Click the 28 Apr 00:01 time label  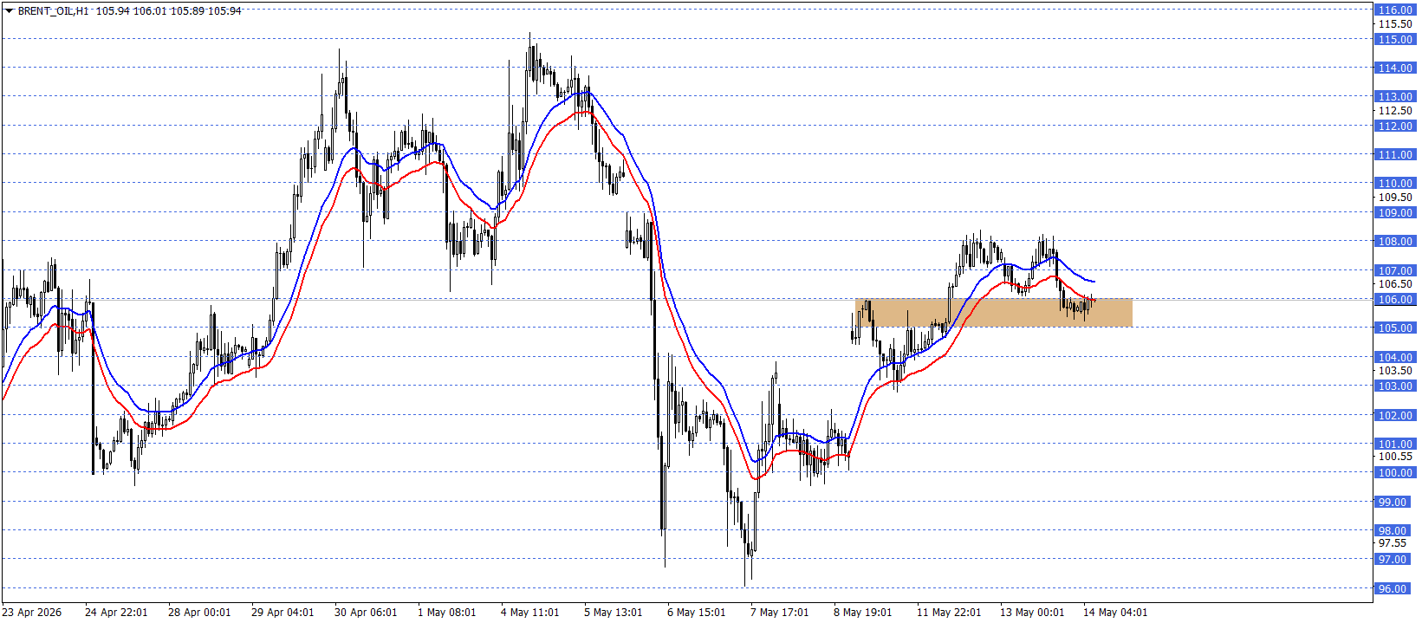(199, 612)
